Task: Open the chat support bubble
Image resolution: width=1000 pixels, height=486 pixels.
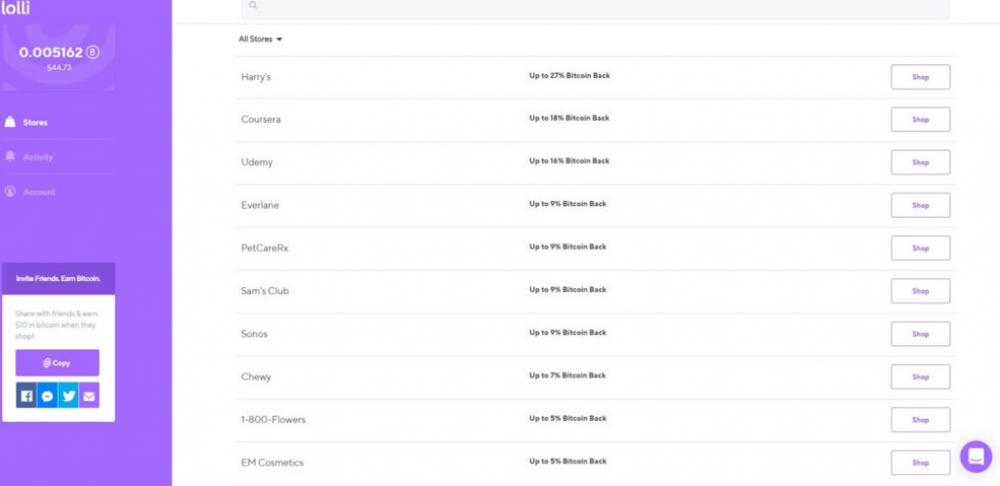Action: [x=976, y=457]
